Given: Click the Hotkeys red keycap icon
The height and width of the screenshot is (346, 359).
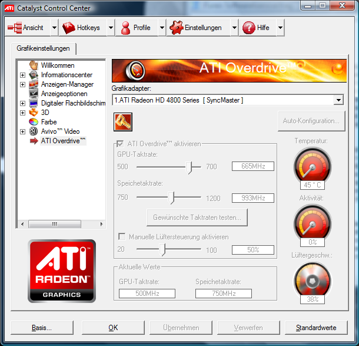Looking at the screenshot, I should coord(69,28).
